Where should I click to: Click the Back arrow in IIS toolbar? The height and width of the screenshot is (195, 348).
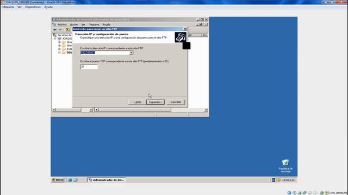55,30
